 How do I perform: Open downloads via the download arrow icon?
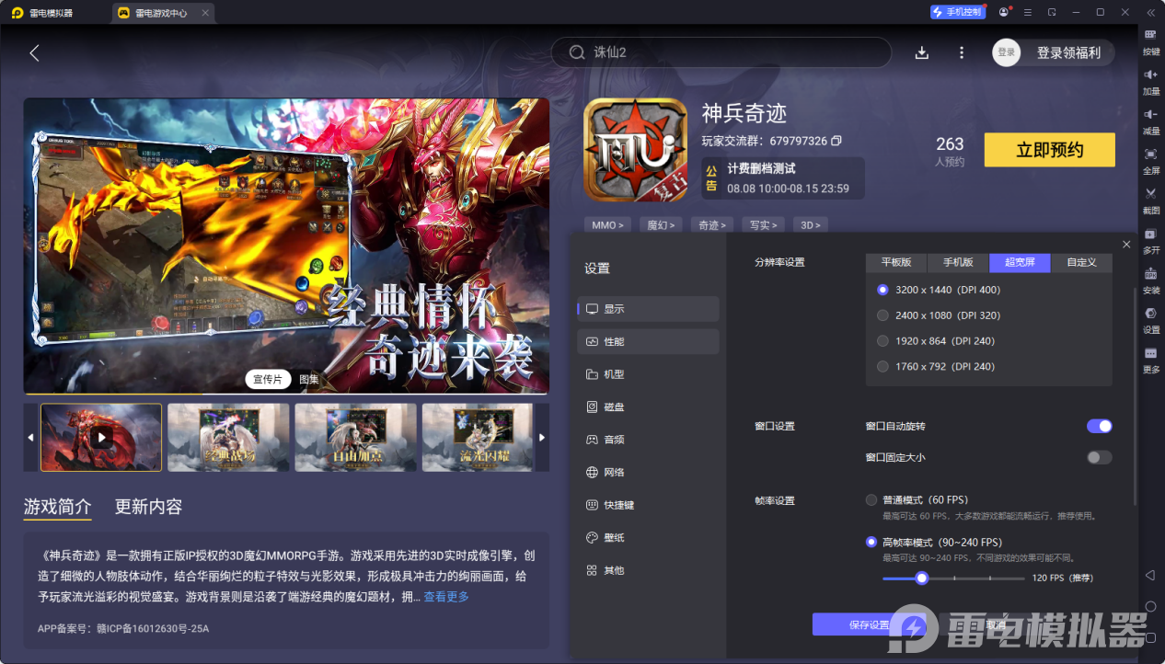coord(921,52)
